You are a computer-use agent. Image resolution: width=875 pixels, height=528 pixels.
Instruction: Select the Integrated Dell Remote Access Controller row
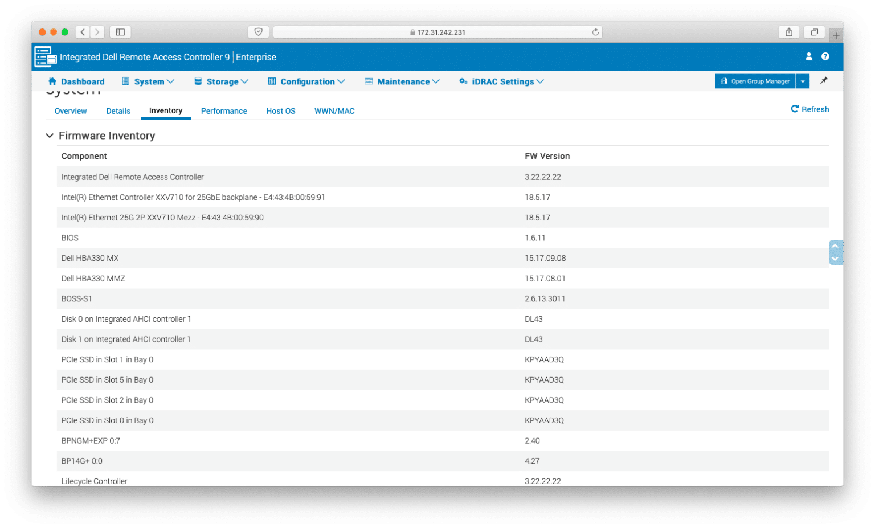443,177
